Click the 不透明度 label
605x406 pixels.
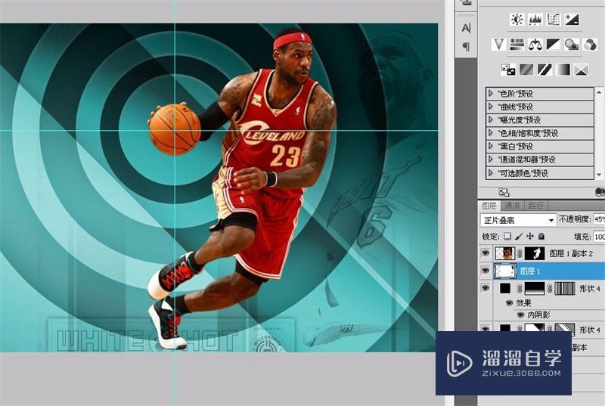point(575,219)
